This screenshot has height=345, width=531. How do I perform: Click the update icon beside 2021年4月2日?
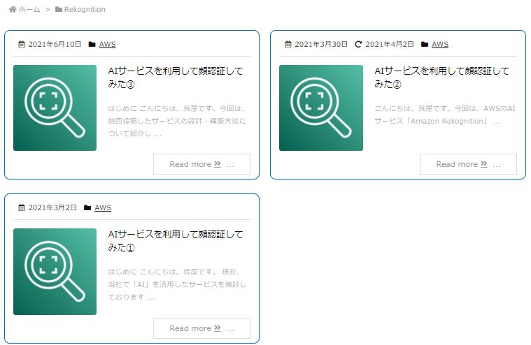[358, 44]
